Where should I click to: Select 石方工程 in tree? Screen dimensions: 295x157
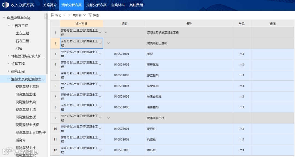(22, 41)
